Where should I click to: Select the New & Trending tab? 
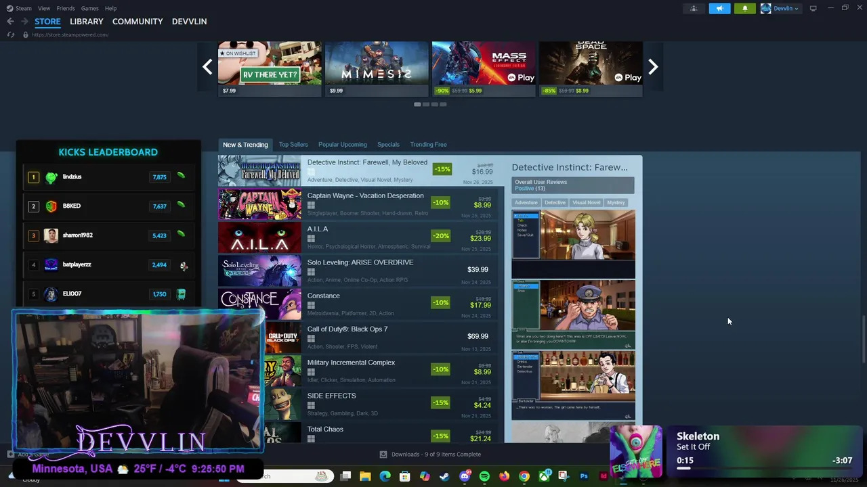pyautogui.click(x=245, y=145)
